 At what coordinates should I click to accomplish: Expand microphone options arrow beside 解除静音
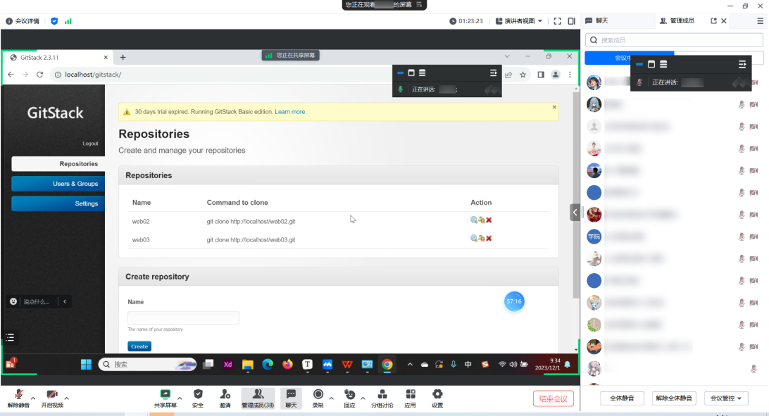pos(33,398)
